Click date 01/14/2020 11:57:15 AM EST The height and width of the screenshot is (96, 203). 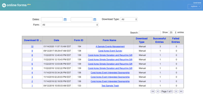coord(57,46)
